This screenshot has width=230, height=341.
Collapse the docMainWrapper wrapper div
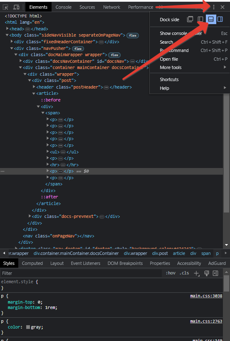(x=16, y=54)
